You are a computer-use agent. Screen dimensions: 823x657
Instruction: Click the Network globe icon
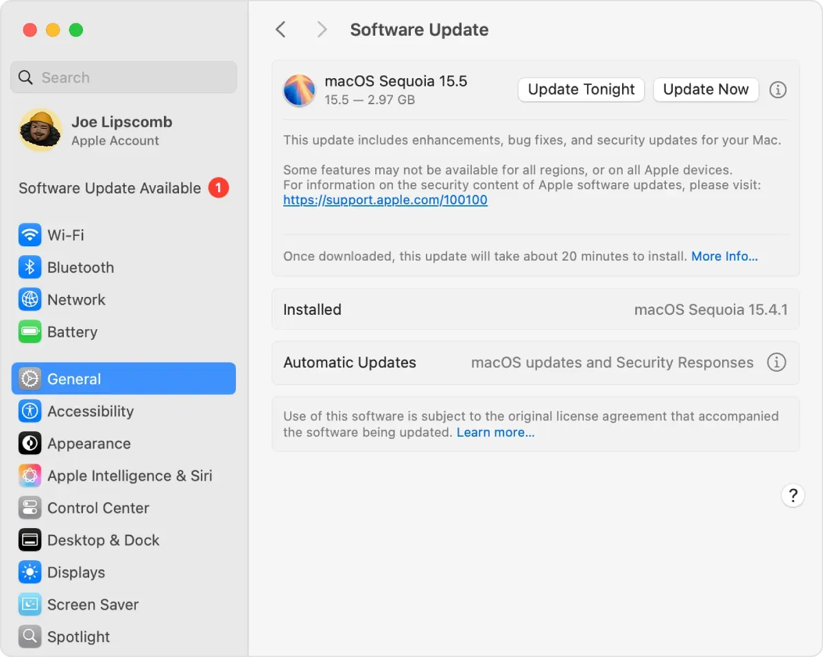29,300
